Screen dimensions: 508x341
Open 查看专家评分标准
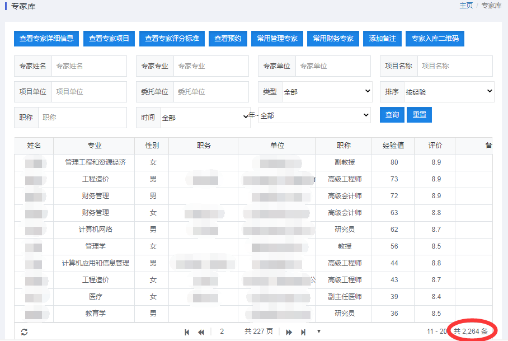click(x=172, y=39)
